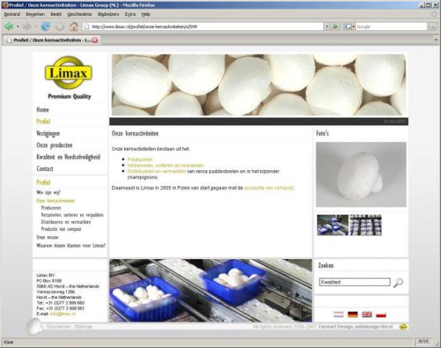This screenshot has height=348, width=441.
Task: Switch language via the German flag
Action: (x=353, y=314)
